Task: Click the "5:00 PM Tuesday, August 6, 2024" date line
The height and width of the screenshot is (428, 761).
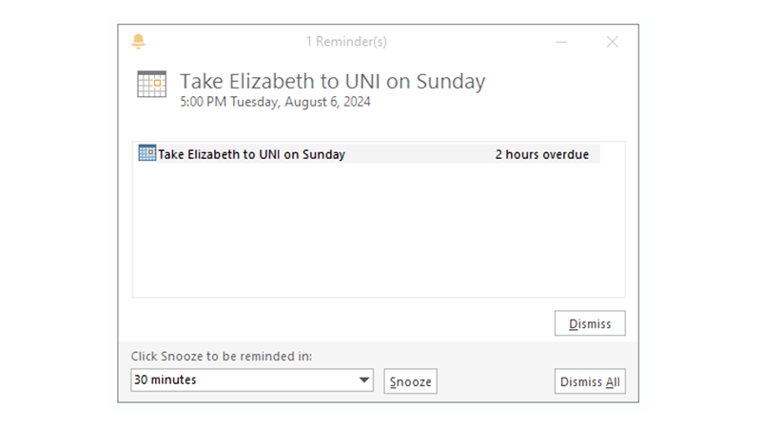Action: (275, 102)
